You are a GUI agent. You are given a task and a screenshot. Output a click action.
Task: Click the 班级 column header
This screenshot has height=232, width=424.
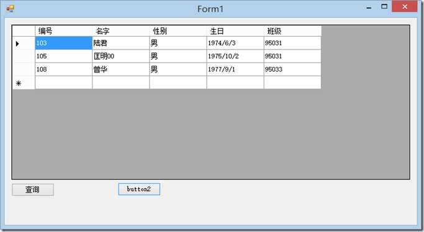pos(292,31)
